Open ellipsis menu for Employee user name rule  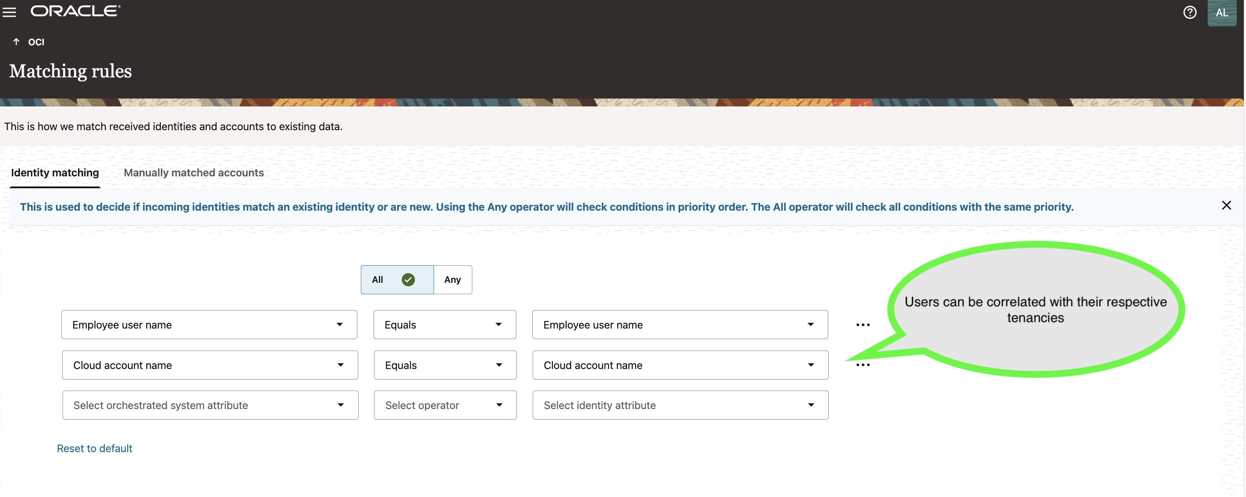coord(862,325)
